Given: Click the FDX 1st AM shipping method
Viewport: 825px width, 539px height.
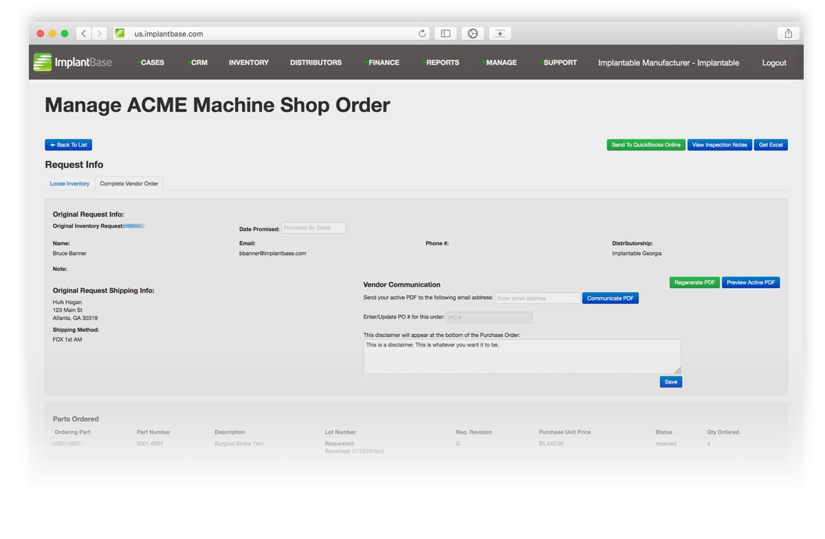Looking at the screenshot, I should point(67,340).
